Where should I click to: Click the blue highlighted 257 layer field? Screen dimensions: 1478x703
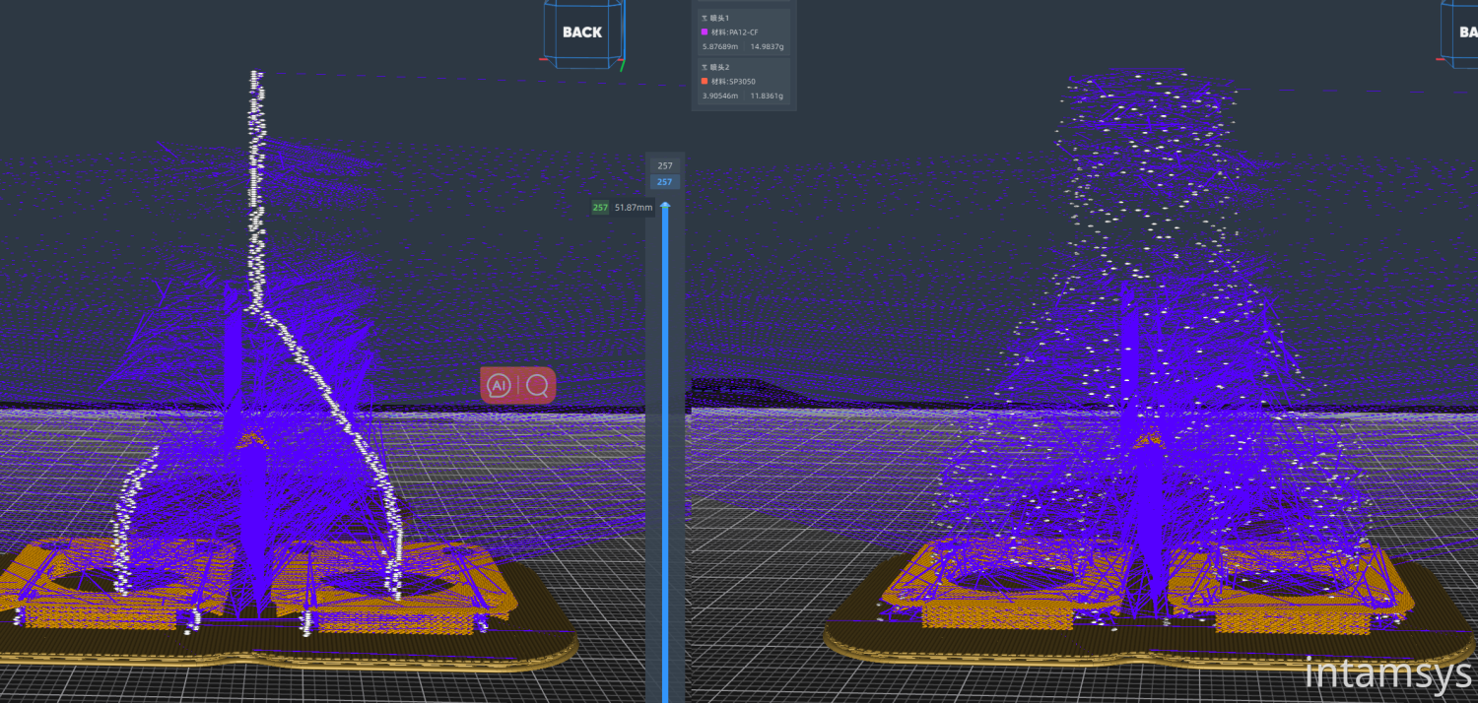665,182
